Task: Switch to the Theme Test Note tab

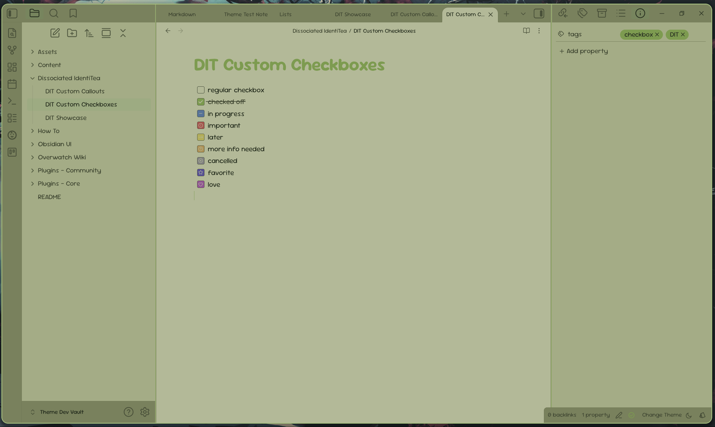Action: (246, 14)
